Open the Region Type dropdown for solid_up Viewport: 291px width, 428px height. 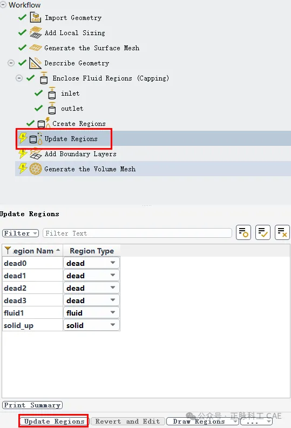(92, 325)
